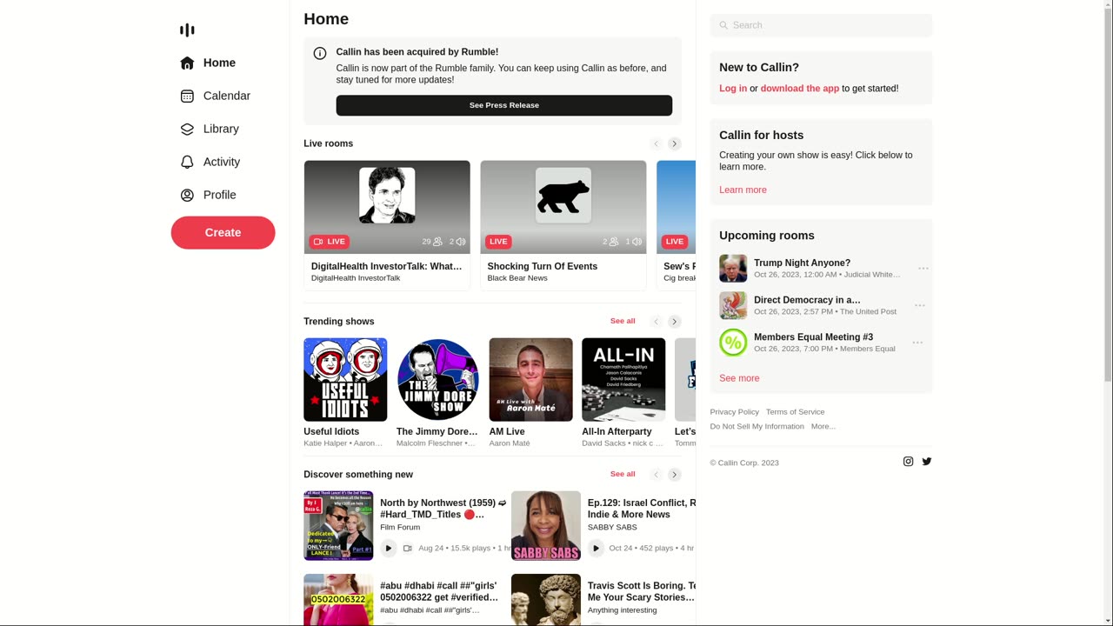
Task: Open Film Forum show name
Action: click(x=400, y=528)
